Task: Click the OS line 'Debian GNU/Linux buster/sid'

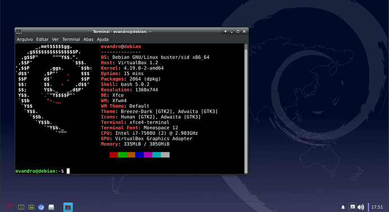Action: (x=155, y=58)
